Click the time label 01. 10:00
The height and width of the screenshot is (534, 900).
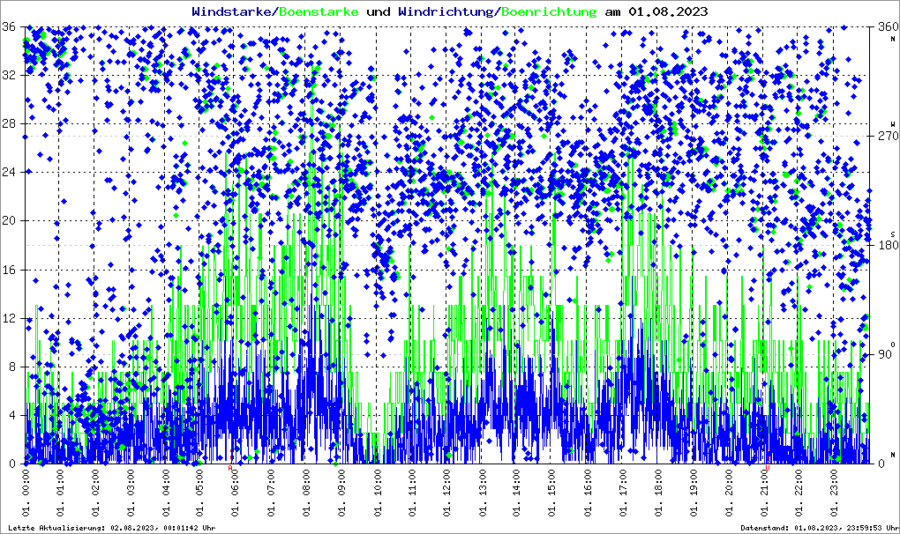[377, 493]
